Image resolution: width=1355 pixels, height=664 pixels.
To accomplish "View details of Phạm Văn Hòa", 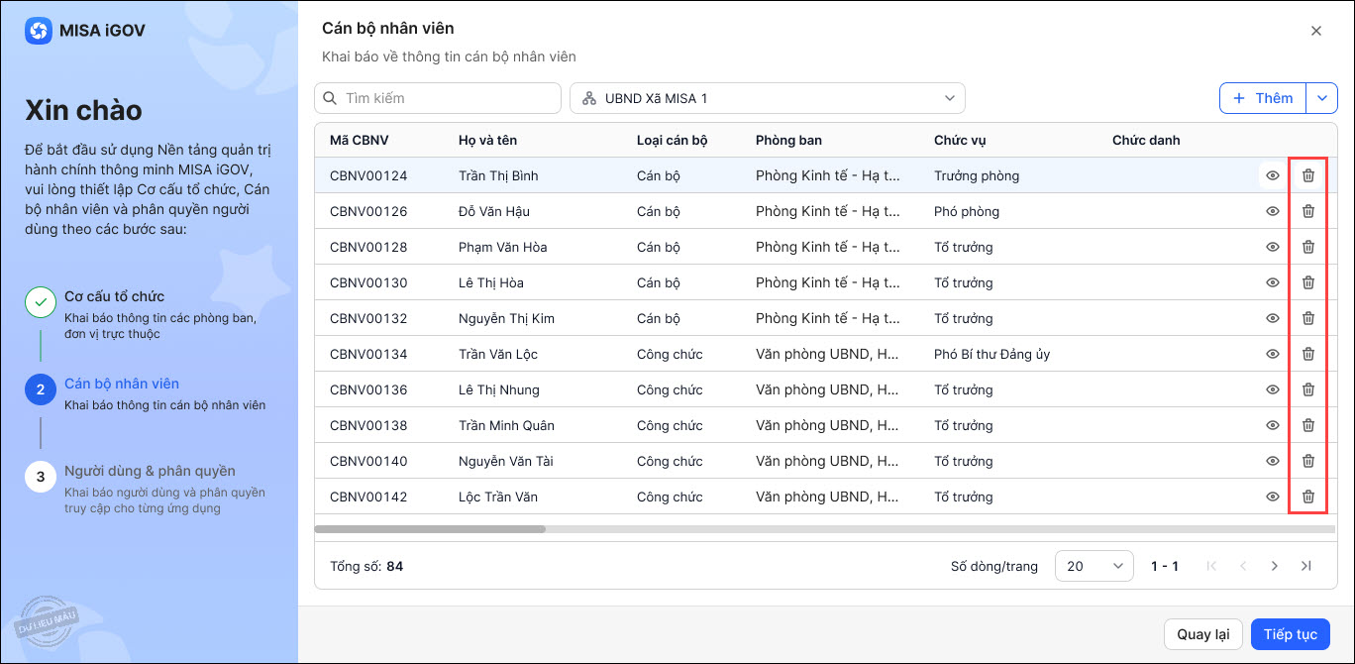I will [1273, 247].
